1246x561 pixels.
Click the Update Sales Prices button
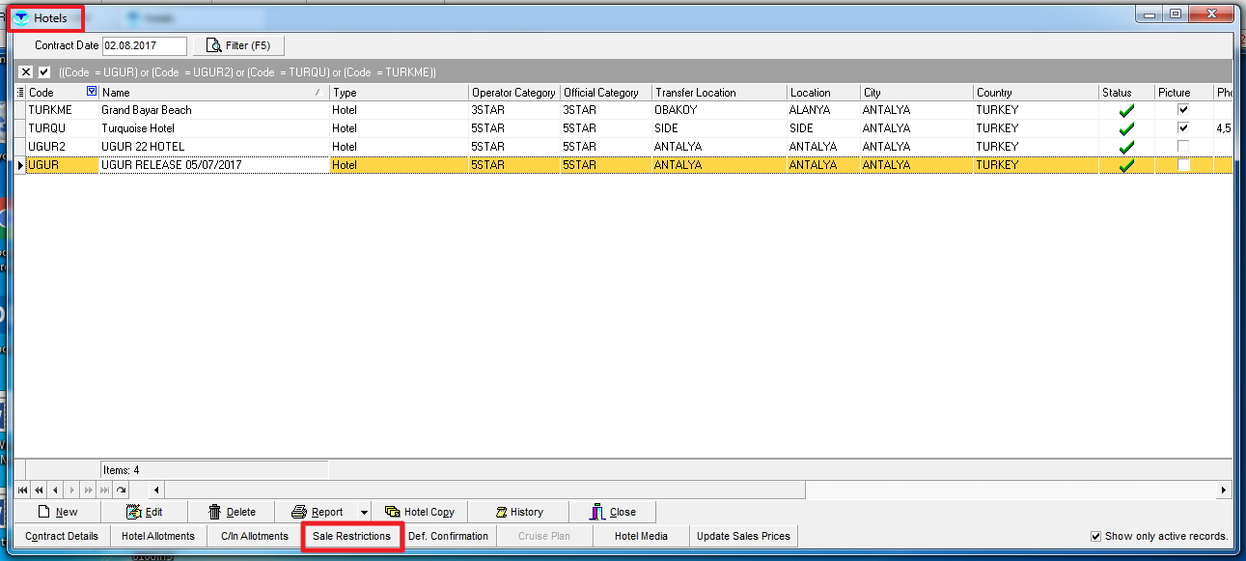click(x=743, y=536)
